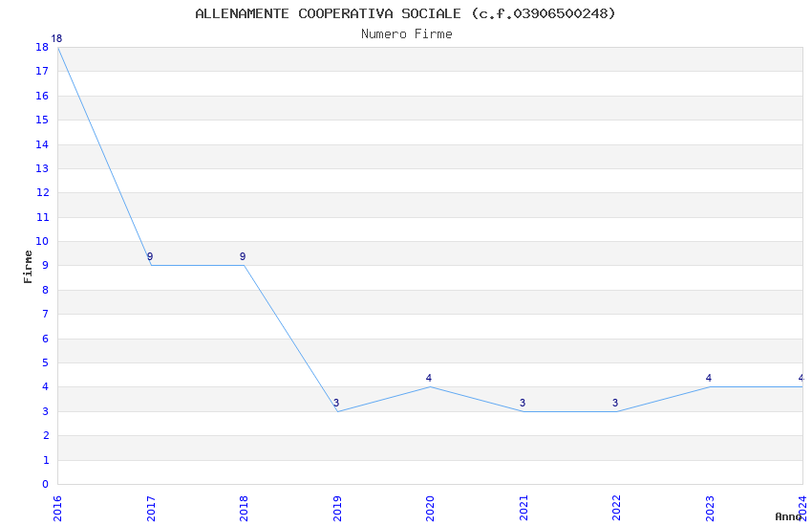Viewport: 812px width, 526px height.
Task: Click the y-axis tick label 17
Action: [x=42, y=72]
